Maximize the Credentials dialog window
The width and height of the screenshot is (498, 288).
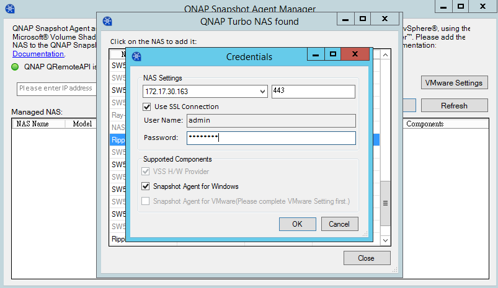point(334,55)
